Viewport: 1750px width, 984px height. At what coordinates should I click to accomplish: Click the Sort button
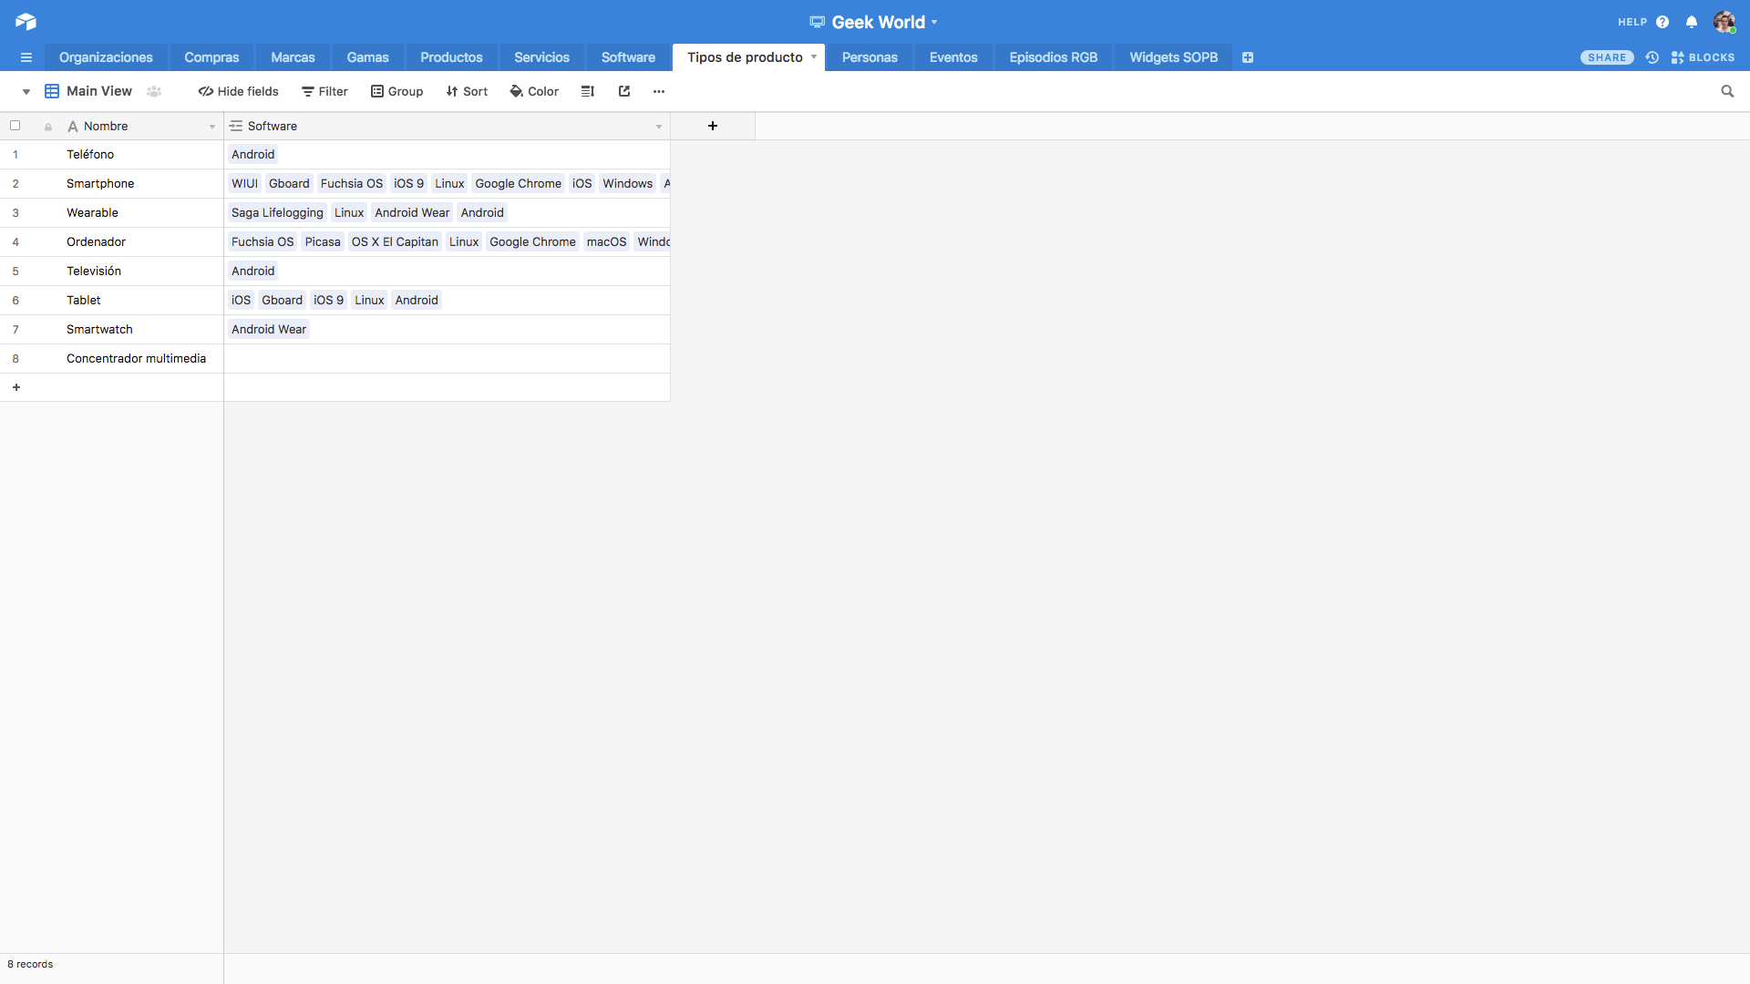(467, 91)
